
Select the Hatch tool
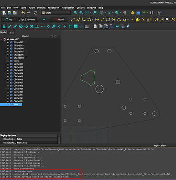click(149, 20)
